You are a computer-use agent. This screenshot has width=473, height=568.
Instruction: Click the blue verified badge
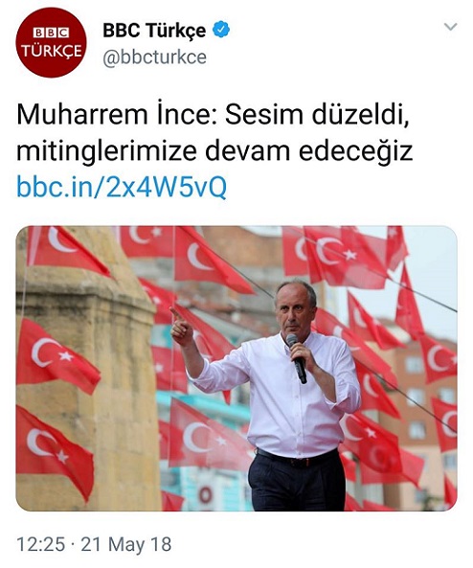221,30
